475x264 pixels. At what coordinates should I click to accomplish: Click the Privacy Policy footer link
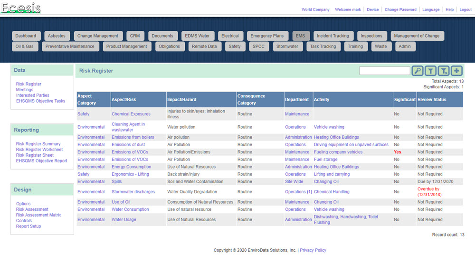[x=313, y=250]
